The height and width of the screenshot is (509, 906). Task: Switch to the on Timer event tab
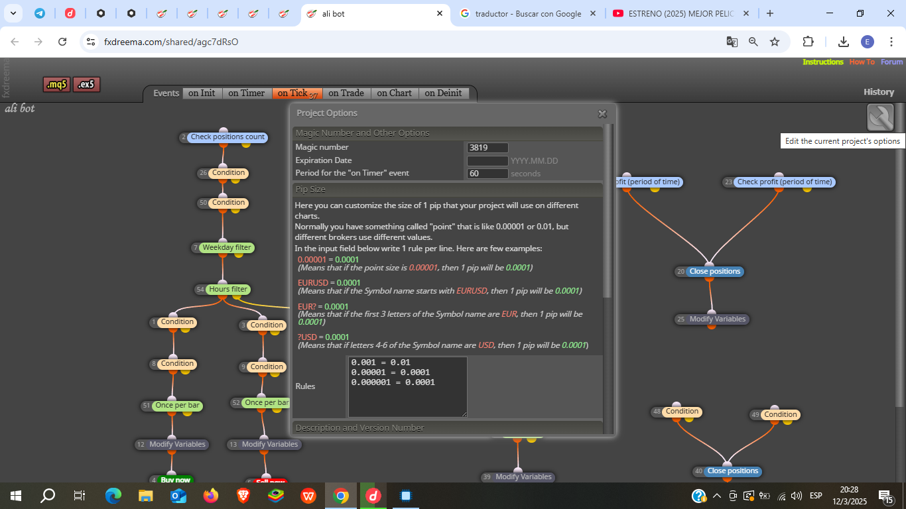click(247, 93)
